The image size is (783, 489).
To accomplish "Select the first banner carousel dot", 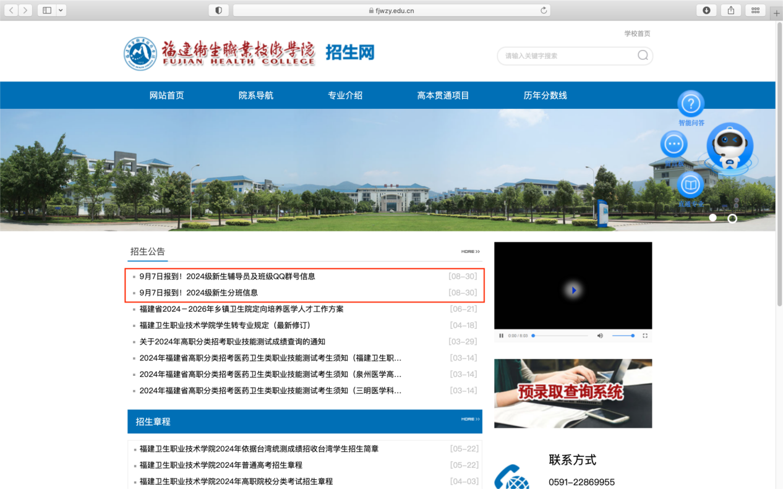I will click(x=712, y=218).
